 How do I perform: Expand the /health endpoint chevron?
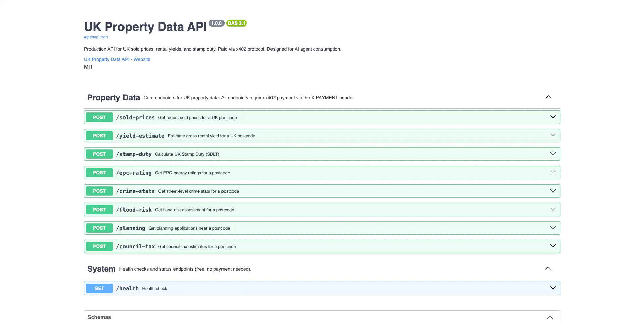[x=553, y=288]
